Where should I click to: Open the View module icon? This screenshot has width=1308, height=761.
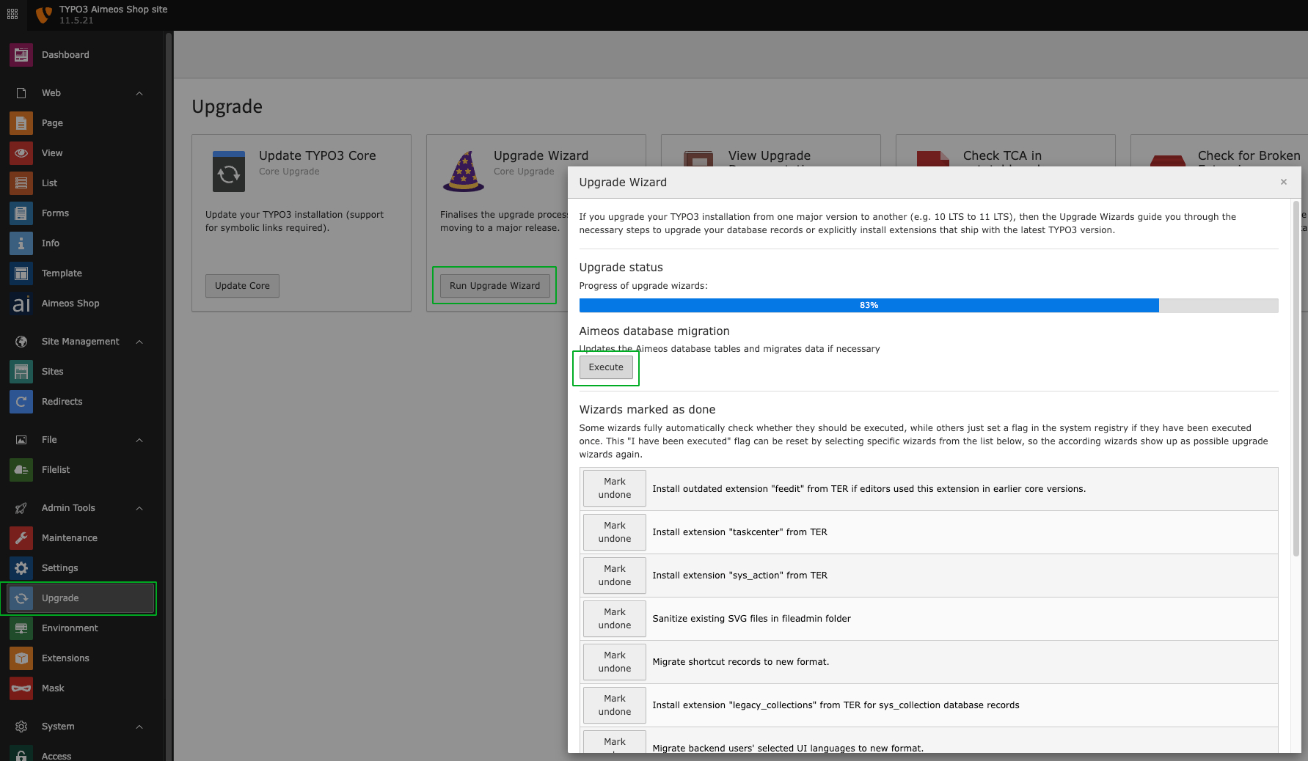click(x=21, y=153)
